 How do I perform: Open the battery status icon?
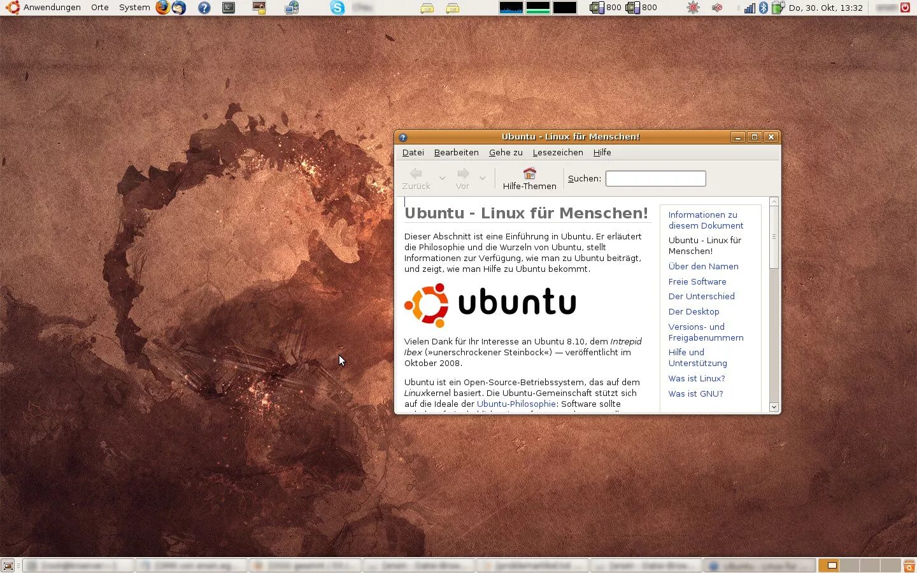[x=778, y=8]
